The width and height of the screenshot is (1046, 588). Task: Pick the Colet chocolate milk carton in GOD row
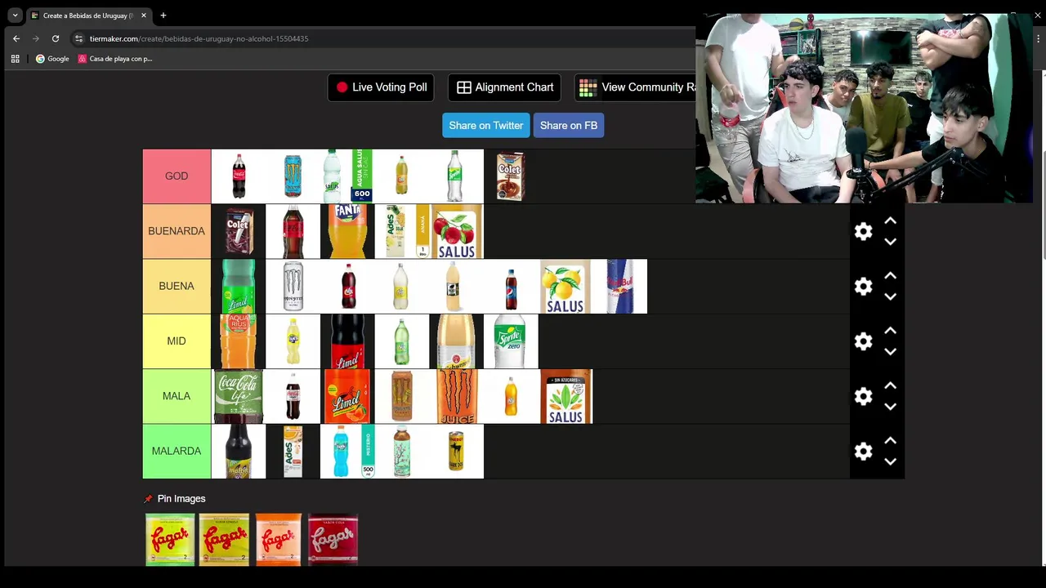click(x=510, y=176)
